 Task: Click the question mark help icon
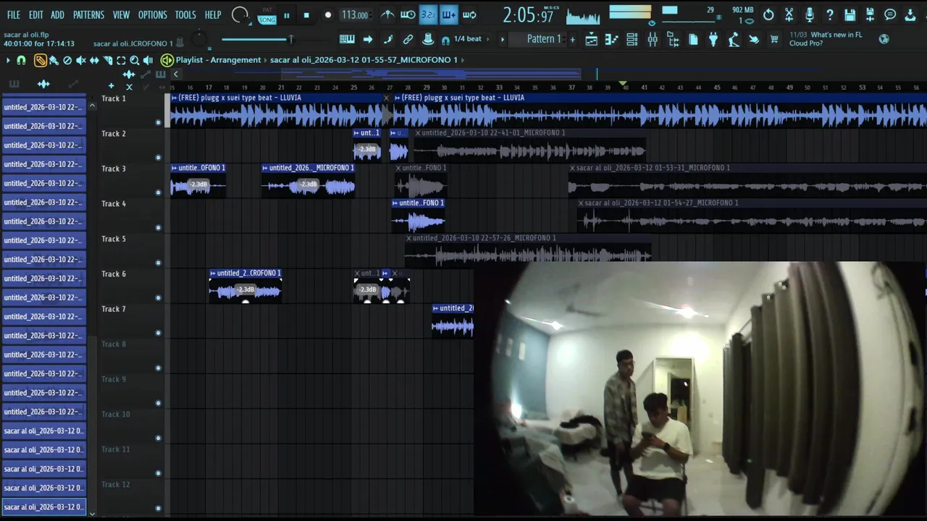(830, 14)
